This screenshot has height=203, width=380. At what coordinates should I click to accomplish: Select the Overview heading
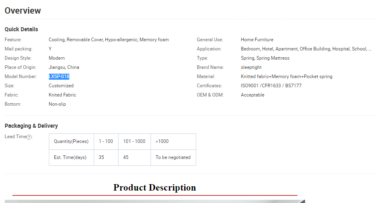point(23,11)
